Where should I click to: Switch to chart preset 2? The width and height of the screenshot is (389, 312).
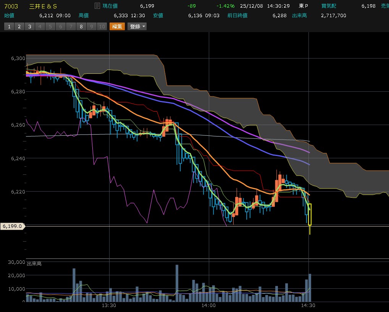coord(19,26)
